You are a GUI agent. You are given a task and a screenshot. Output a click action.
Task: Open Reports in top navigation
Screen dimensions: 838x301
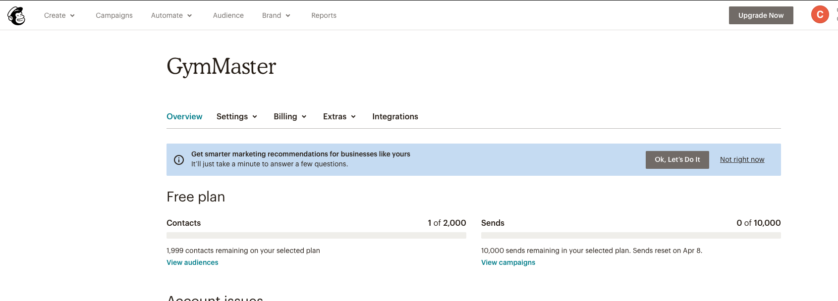tap(324, 15)
